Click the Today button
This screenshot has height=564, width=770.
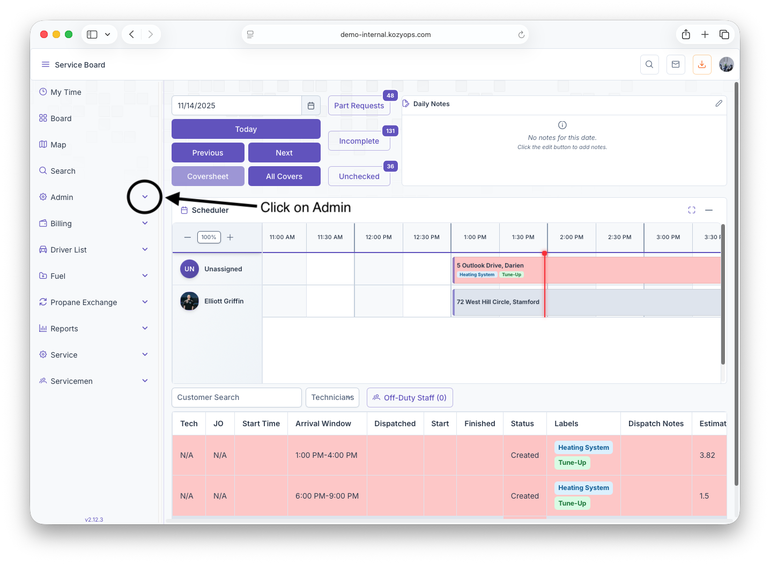point(246,129)
